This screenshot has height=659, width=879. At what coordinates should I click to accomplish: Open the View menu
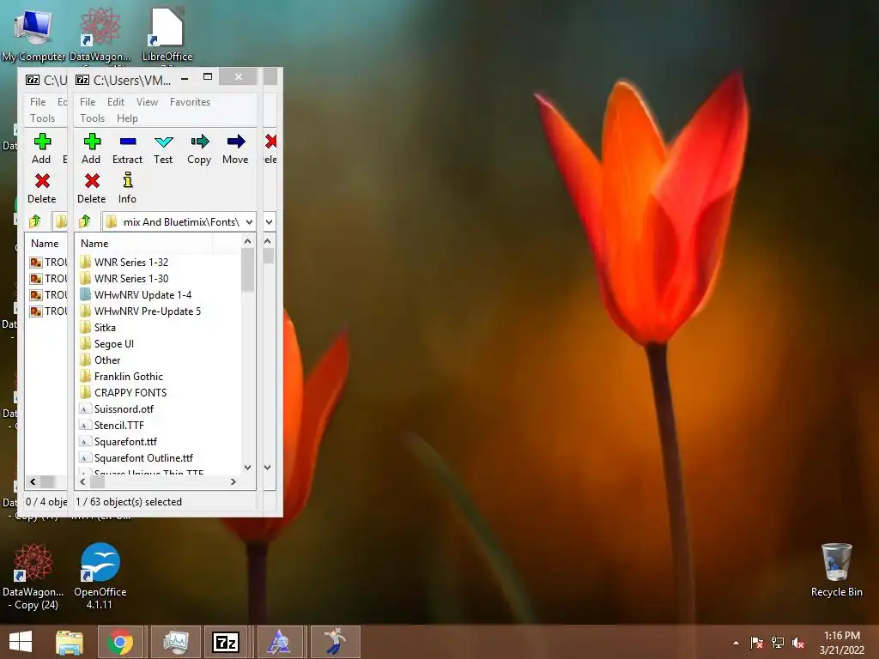(147, 102)
